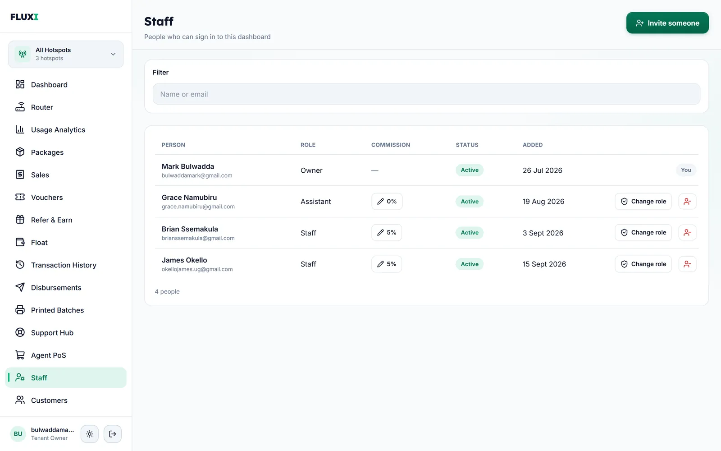Click the PERSON column header
Screen dimensions: 721x451
click(x=173, y=145)
